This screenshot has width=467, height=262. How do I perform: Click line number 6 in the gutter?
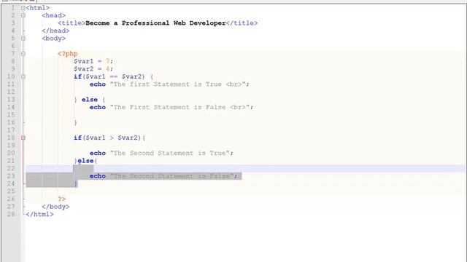click(x=13, y=46)
